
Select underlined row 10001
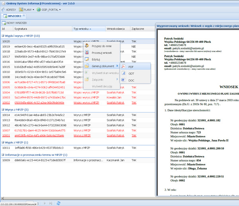[x=78, y=135]
